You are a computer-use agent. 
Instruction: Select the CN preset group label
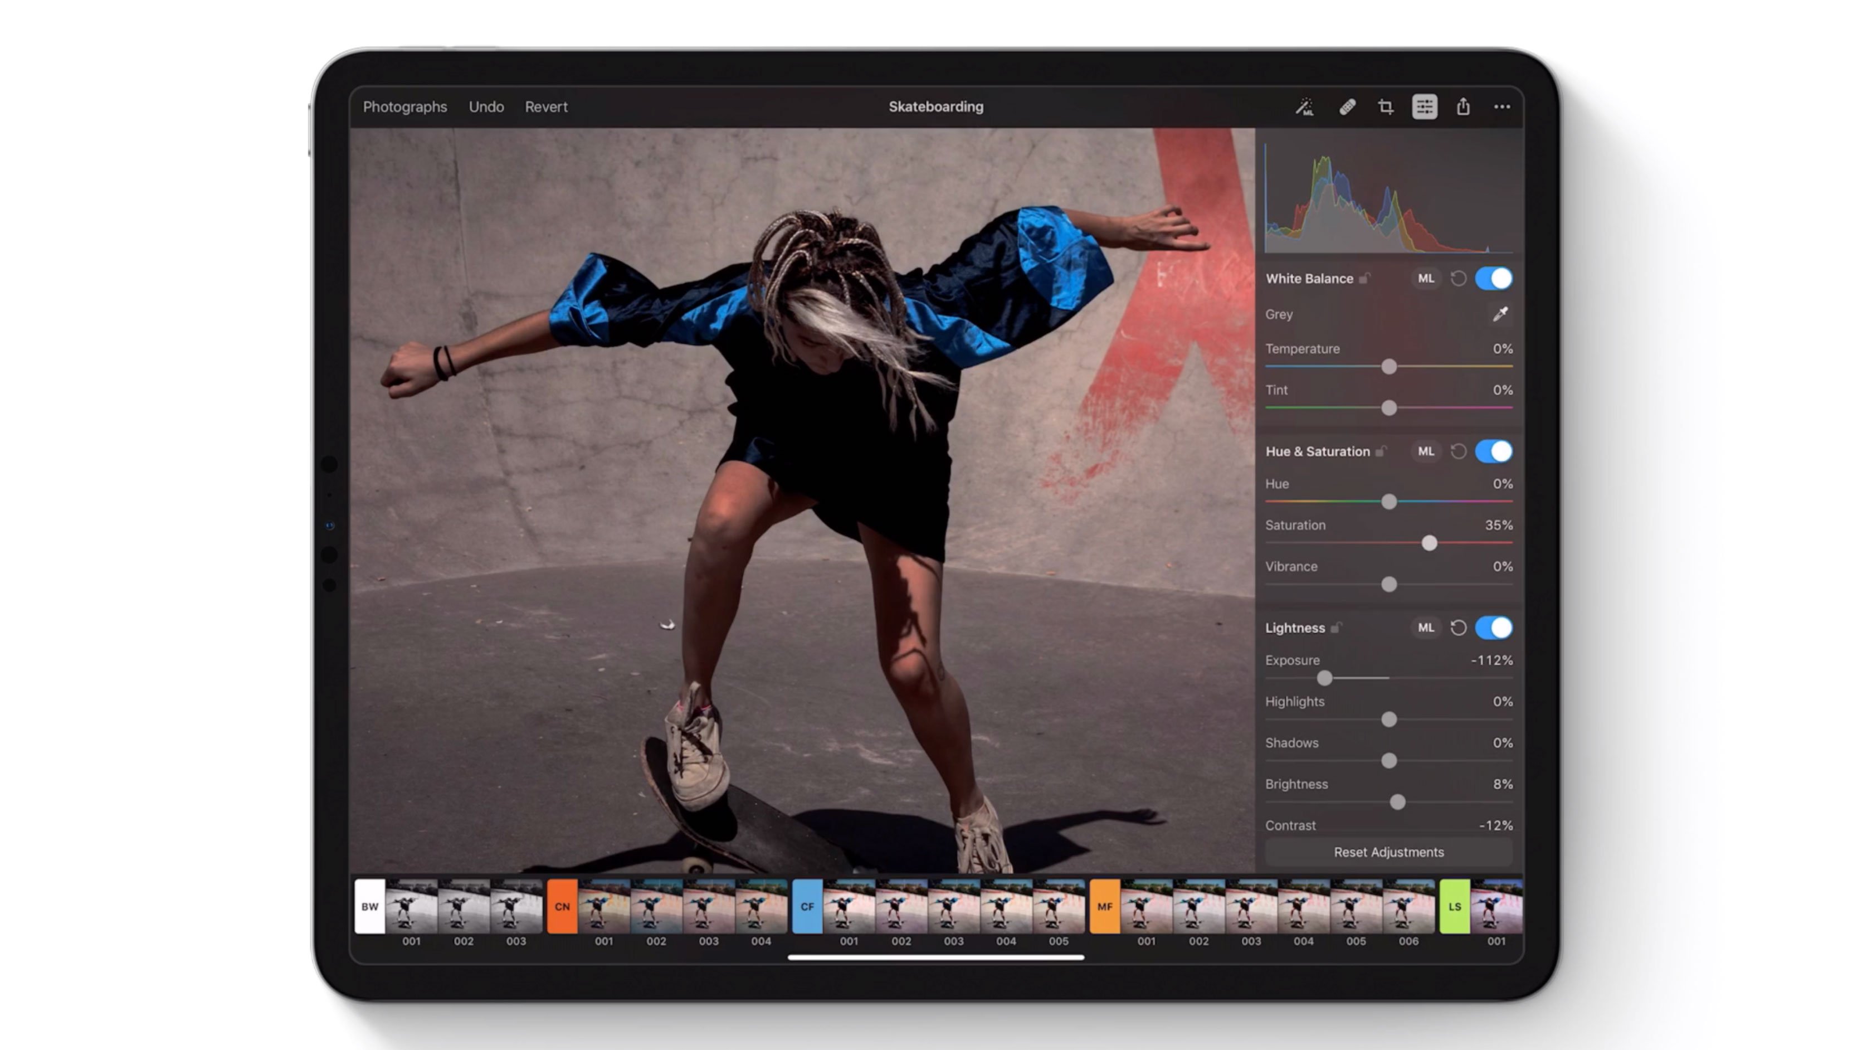coord(562,907)
